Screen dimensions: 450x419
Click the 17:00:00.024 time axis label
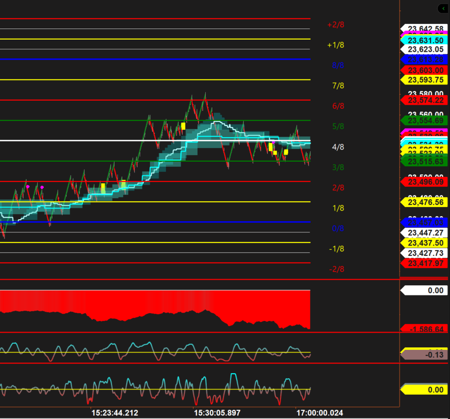[x=320, y=413]
